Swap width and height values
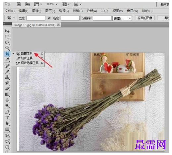 tap(49, 18)
